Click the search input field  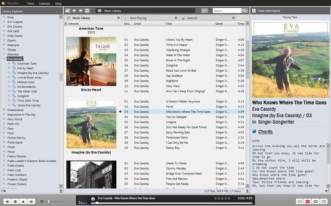coord(227,11)
